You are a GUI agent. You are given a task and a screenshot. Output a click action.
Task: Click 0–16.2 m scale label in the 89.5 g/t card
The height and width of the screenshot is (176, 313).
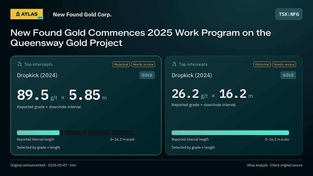pos(122,139)
